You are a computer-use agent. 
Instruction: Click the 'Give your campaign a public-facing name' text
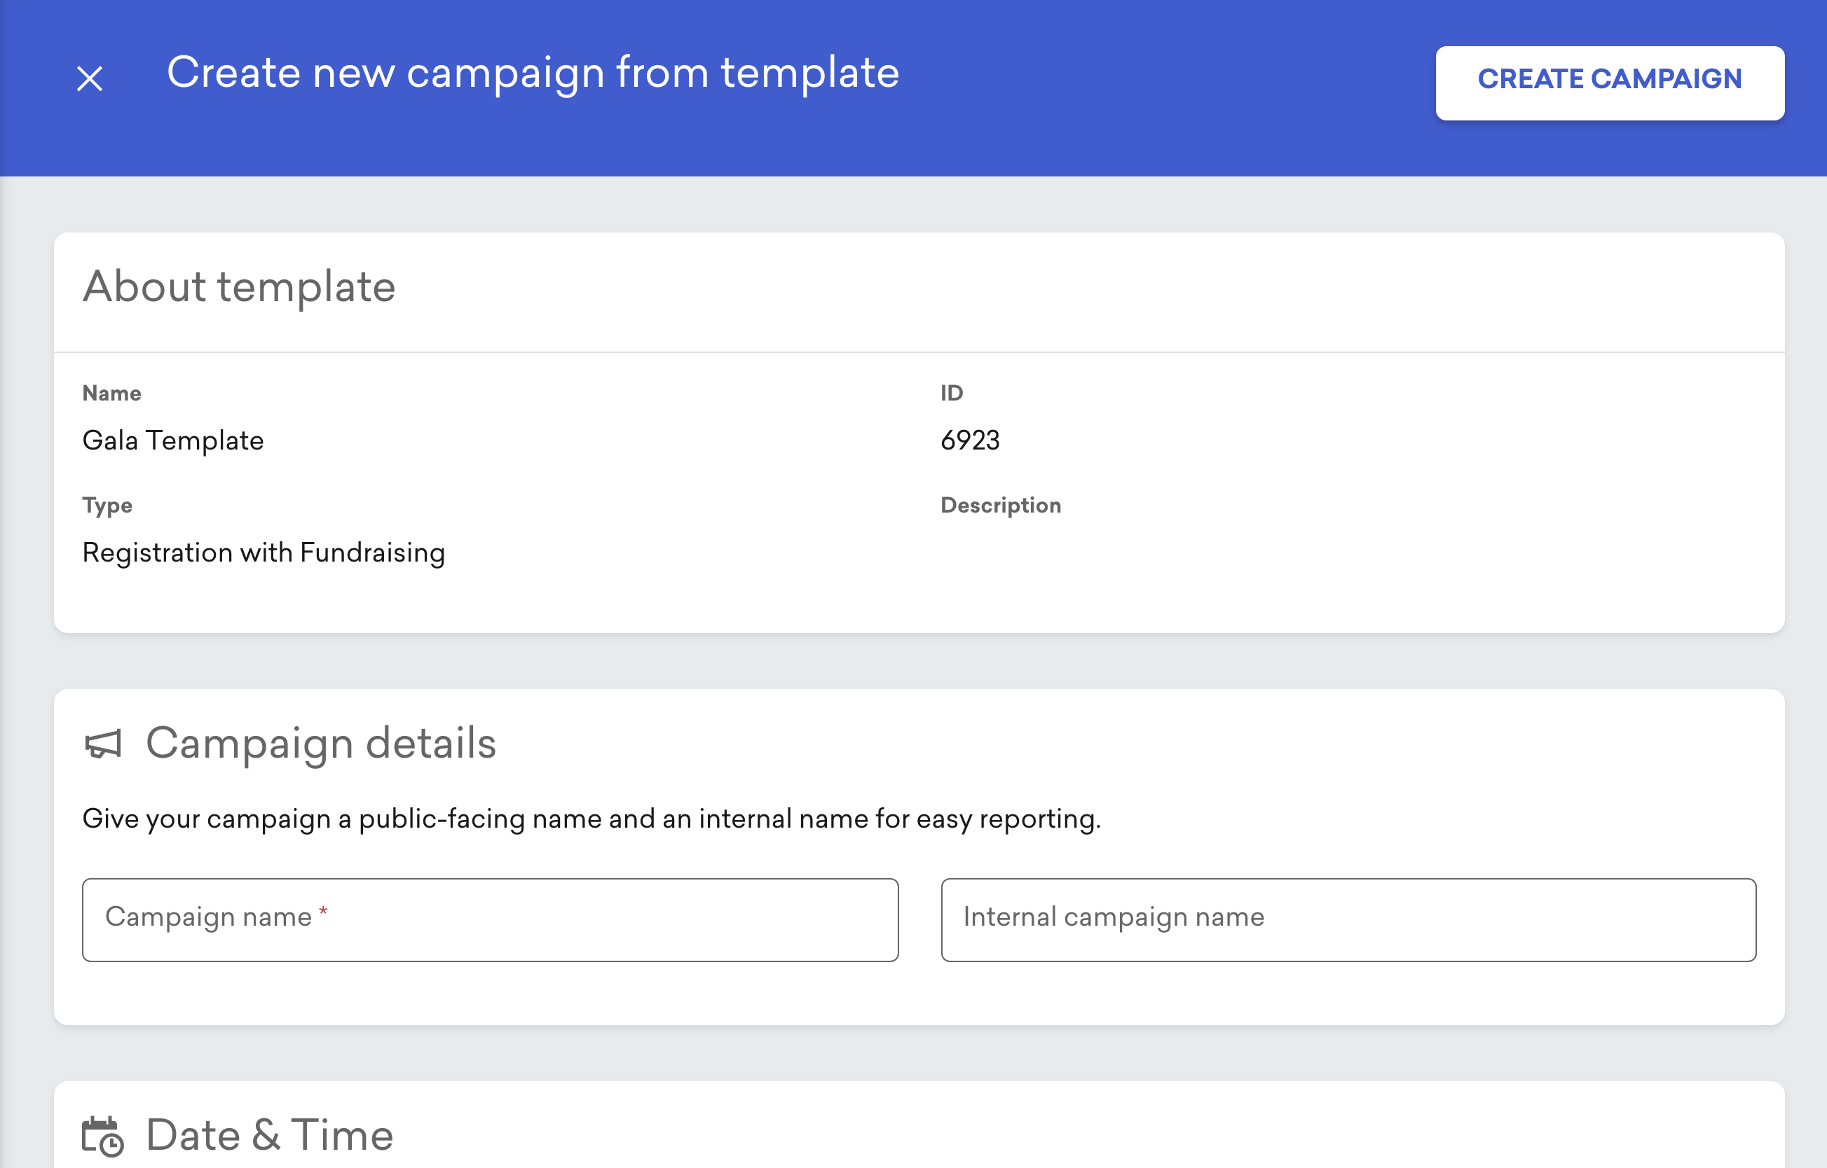[x=591, y=819]
